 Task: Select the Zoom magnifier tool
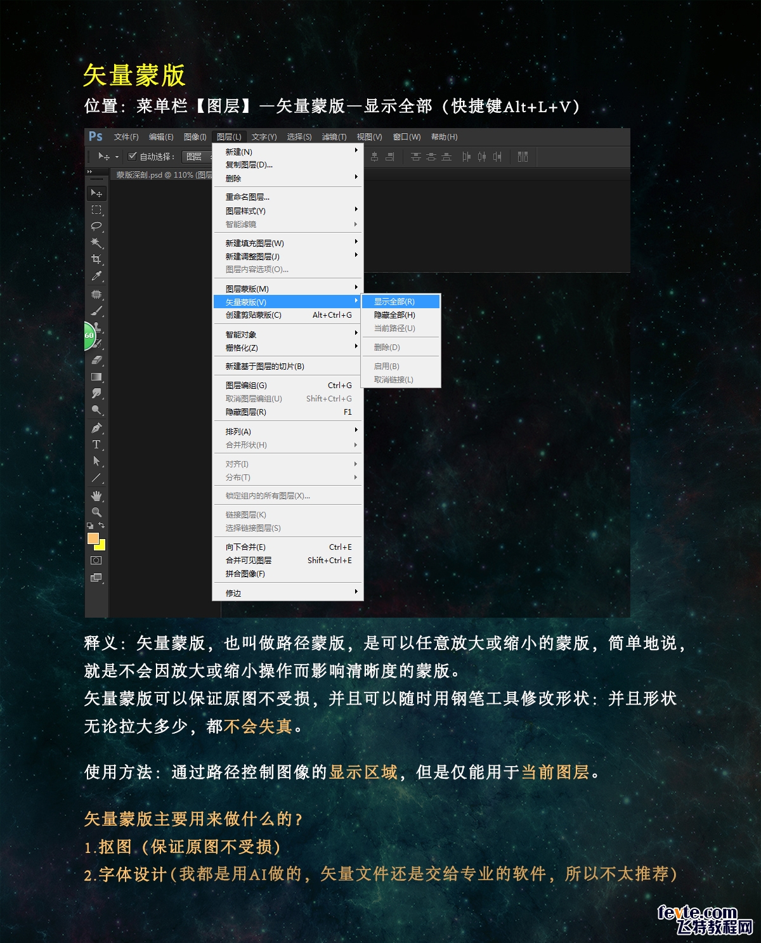click(96, 512)
